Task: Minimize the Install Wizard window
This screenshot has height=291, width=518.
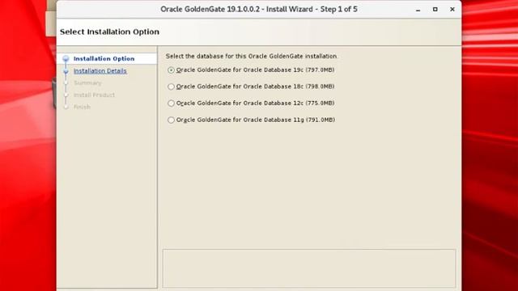Action: click(x=418, y=10)
